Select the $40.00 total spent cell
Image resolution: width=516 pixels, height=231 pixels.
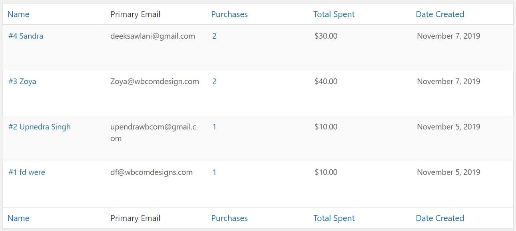click(x=326, y=81)
